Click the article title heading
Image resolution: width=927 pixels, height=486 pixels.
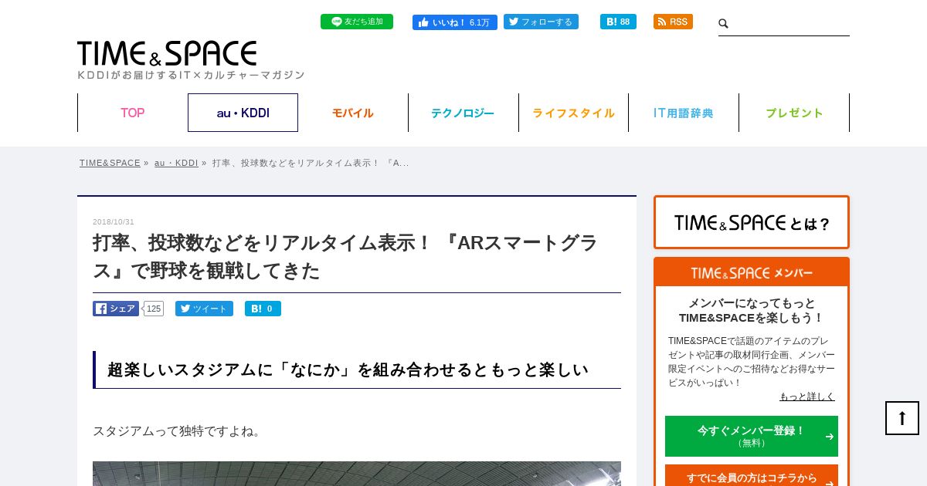[x=345, y=257]
